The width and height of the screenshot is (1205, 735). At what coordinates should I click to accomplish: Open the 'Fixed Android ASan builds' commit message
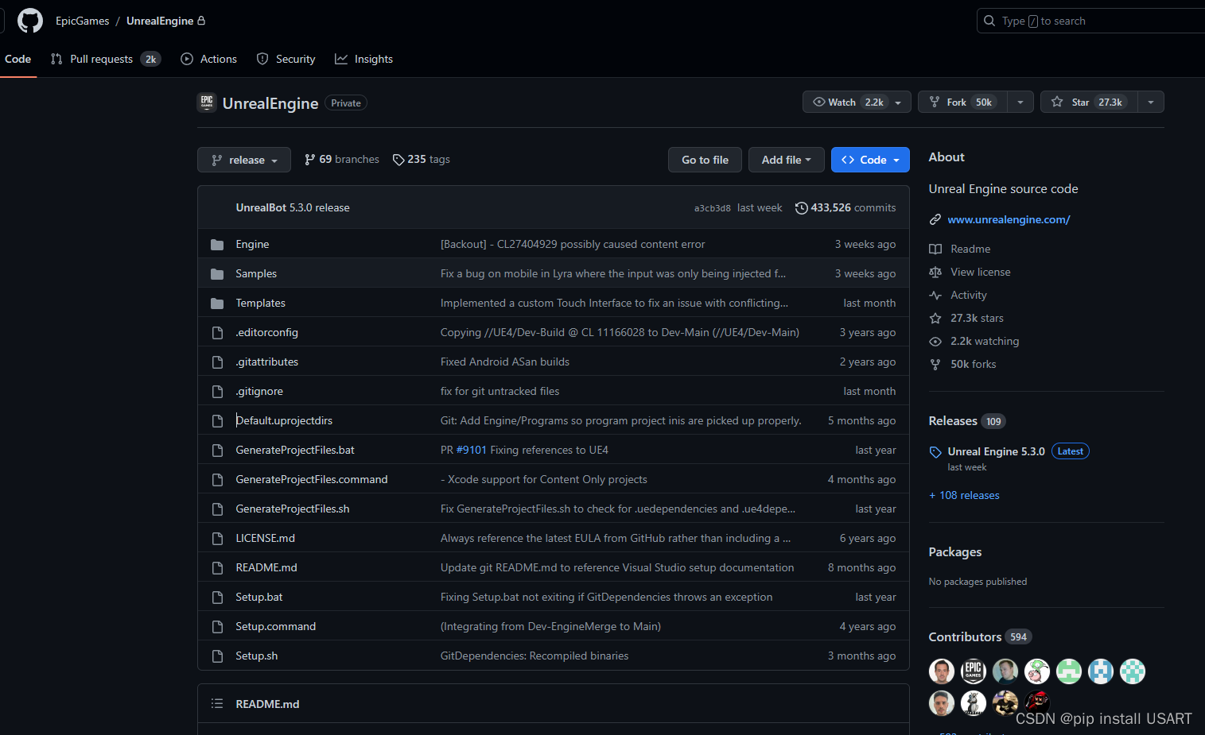click(x=505, y=362)
